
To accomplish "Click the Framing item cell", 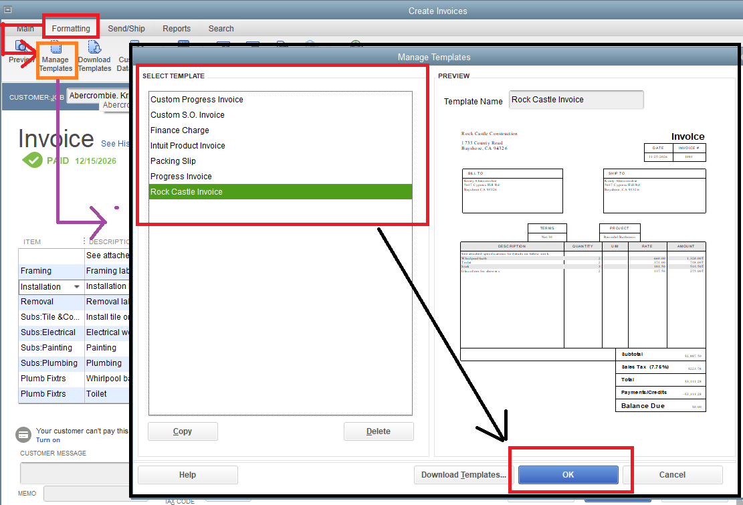I will pyautogui.click(x=51, y=271).
